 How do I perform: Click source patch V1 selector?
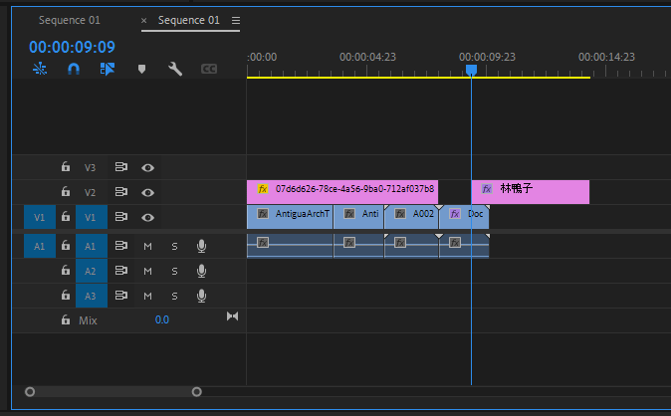(x=40, y=217)
